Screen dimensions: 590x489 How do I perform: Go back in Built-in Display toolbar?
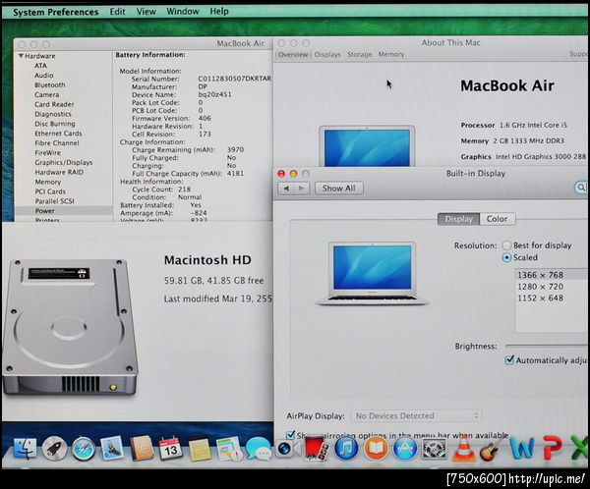click(x=286, y=188)
